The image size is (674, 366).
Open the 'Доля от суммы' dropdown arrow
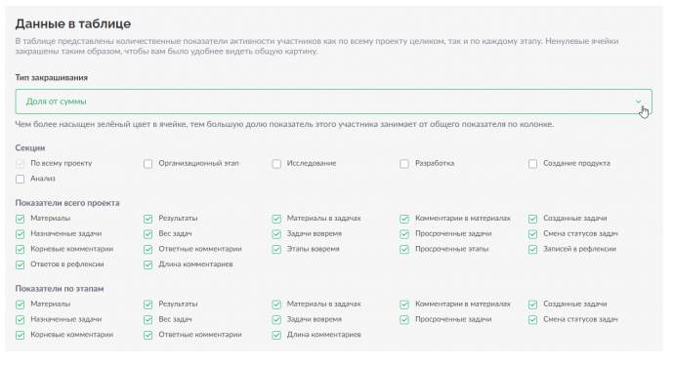[x=638, y=102]
